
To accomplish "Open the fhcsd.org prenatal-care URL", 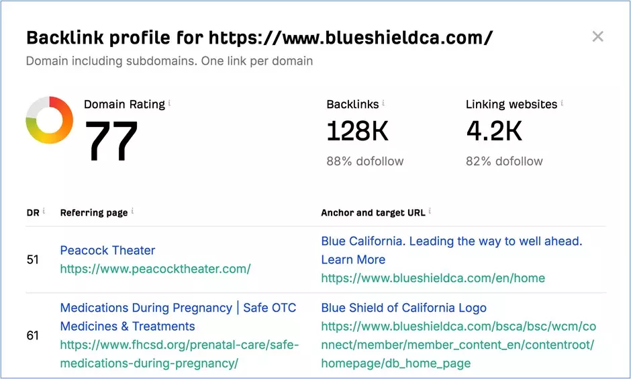I will [x=179, y=354].
